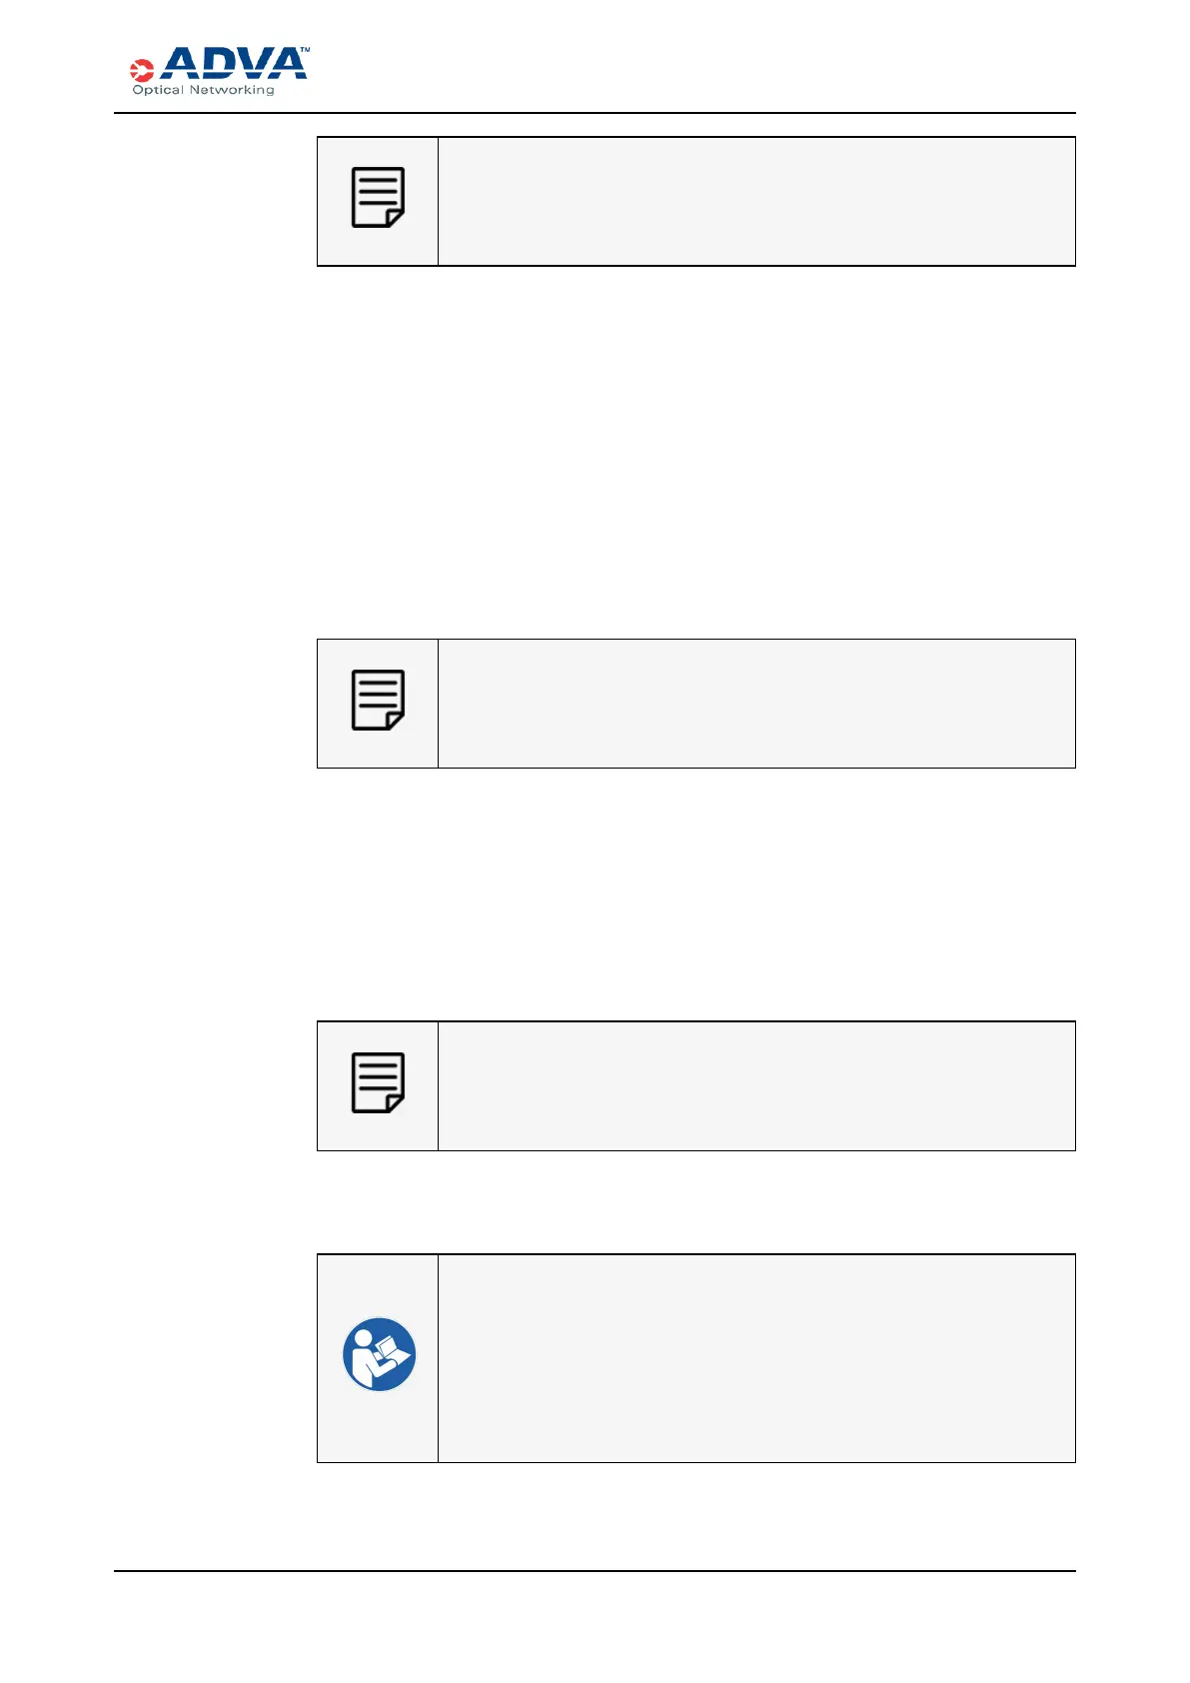Click the footer horizontal divider line
The height and width of the screenshot is (1683, 1190).
[595, 1571]
